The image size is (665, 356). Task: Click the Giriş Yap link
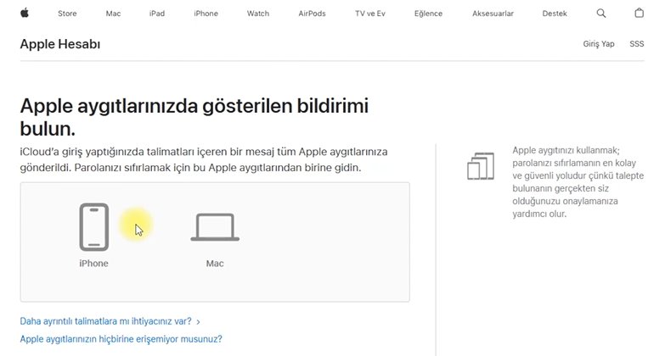coord(598,44)
